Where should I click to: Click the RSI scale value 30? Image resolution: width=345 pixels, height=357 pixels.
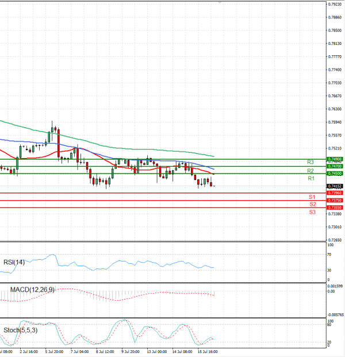(329, 271)
